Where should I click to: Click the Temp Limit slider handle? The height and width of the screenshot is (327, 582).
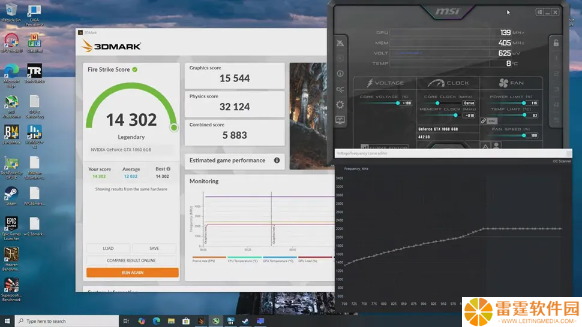coord(524,115)
